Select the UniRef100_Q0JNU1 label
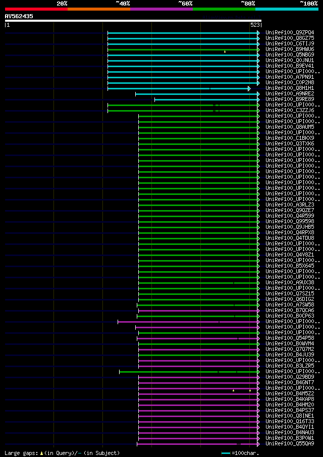 [x=290, y=61]
